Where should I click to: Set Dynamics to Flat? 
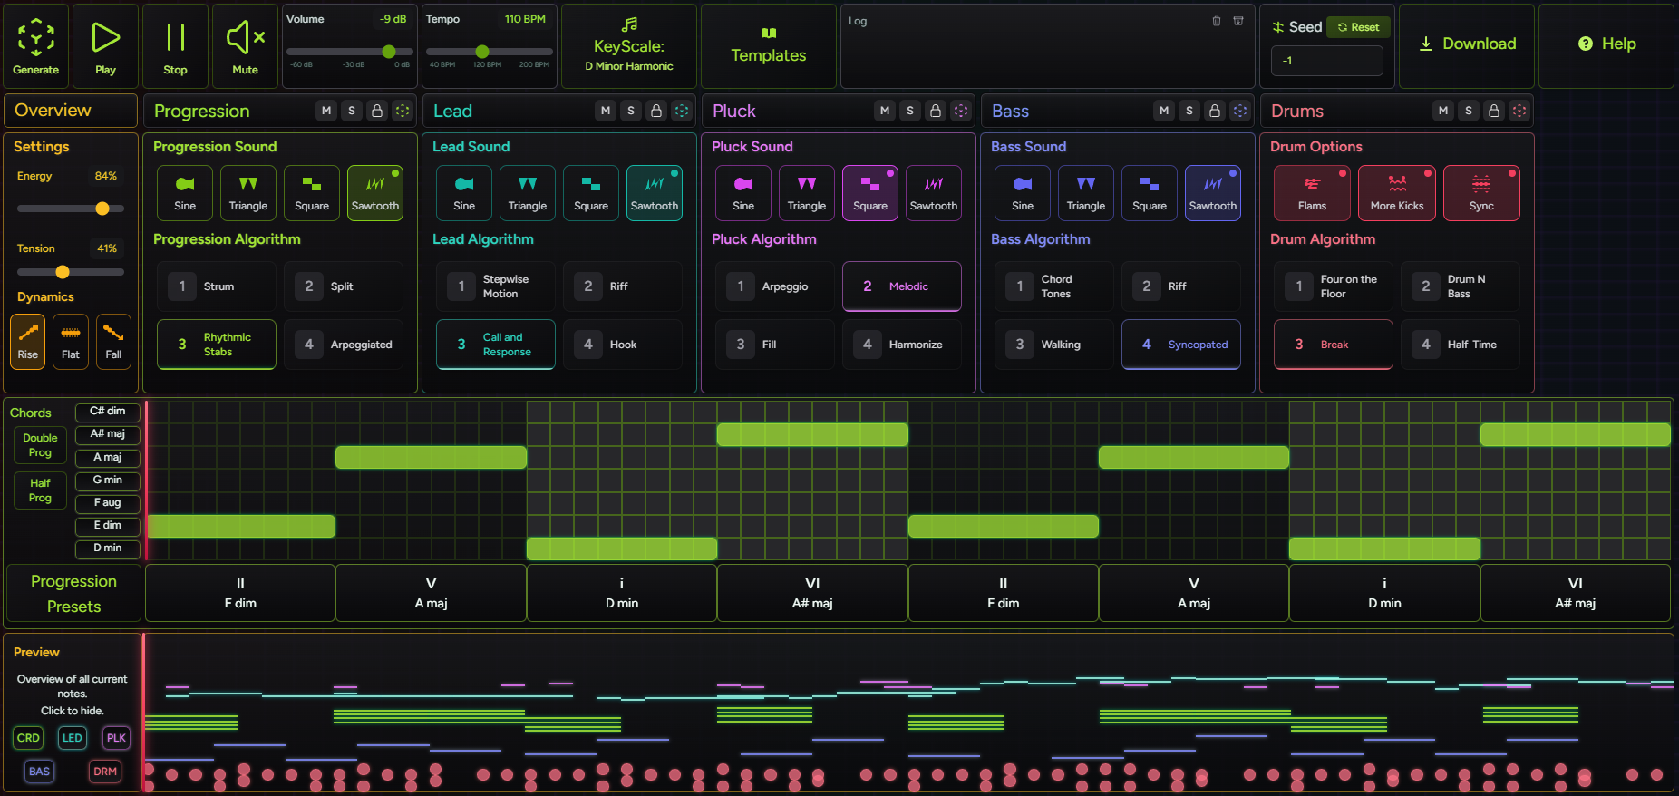71,342
